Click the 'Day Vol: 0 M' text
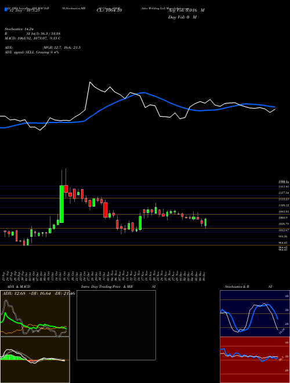Screen dimensions: 290x383 tap(182, 17)
